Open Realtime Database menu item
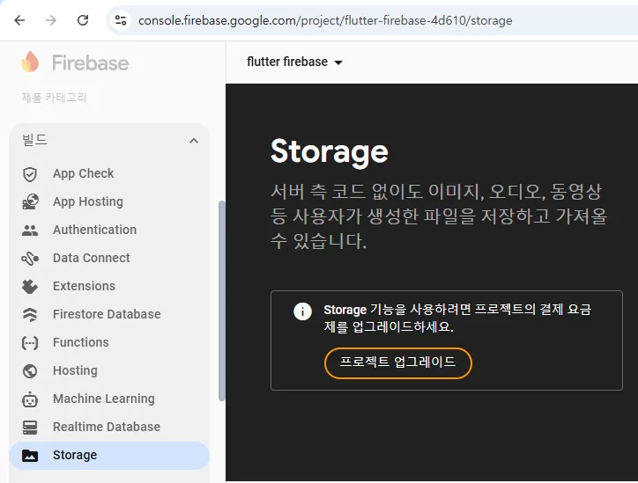Viewport: 638px width, 483px height. pyautogui.click(x=109, y=427)
